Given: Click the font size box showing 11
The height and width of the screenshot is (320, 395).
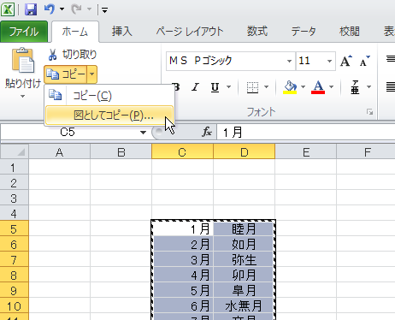Looking at the screenshot, I should tap(310, 61).
